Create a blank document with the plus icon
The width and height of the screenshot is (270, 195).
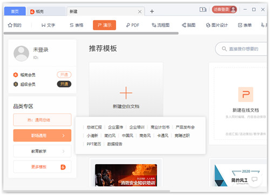[126, 93]
